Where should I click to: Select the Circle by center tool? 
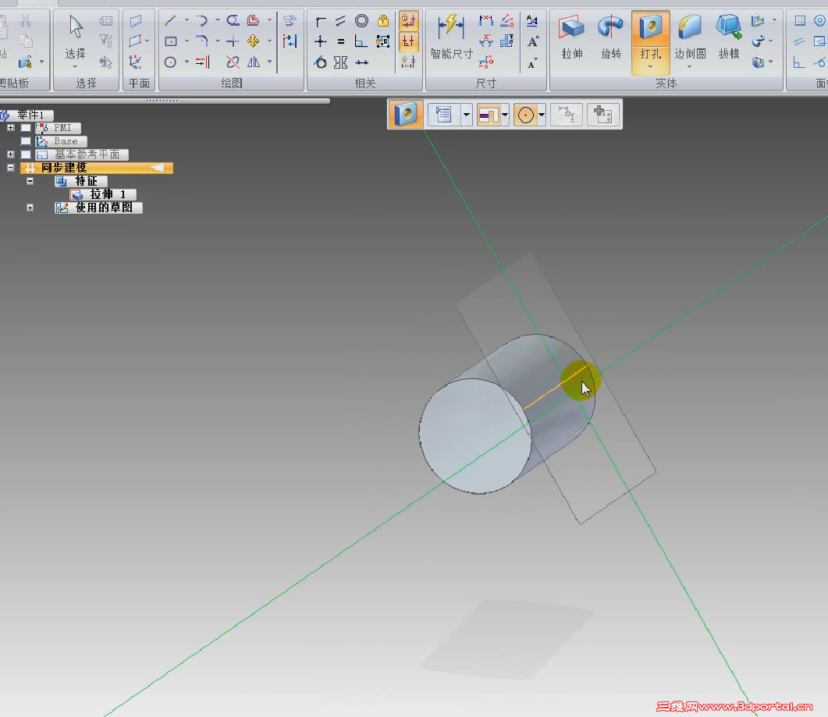click(x=170, y=62)
